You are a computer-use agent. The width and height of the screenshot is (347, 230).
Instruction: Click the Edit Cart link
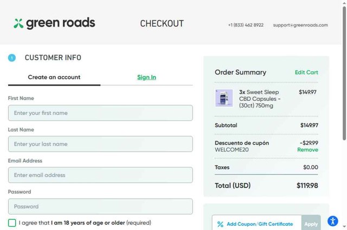[306, 73]
